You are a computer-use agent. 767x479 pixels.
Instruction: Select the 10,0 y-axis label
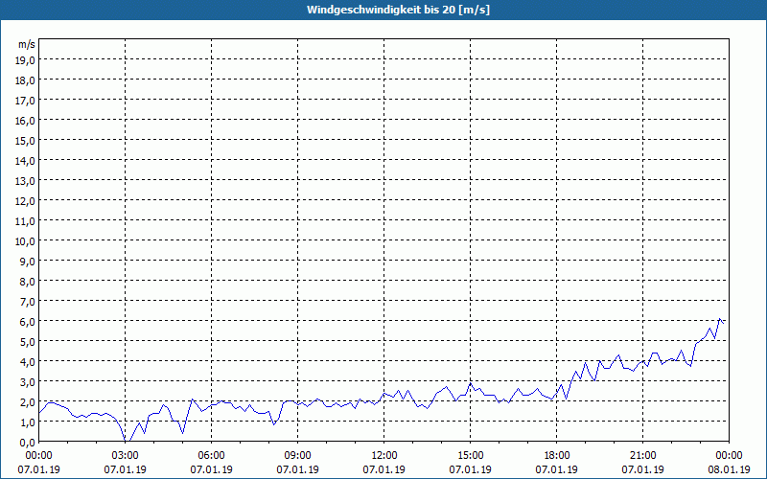pyautogui.click(x=26, y=241)
